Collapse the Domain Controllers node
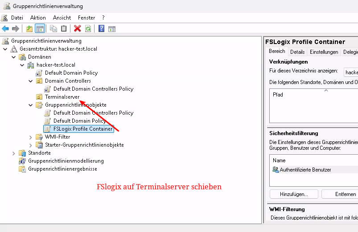 31,81
